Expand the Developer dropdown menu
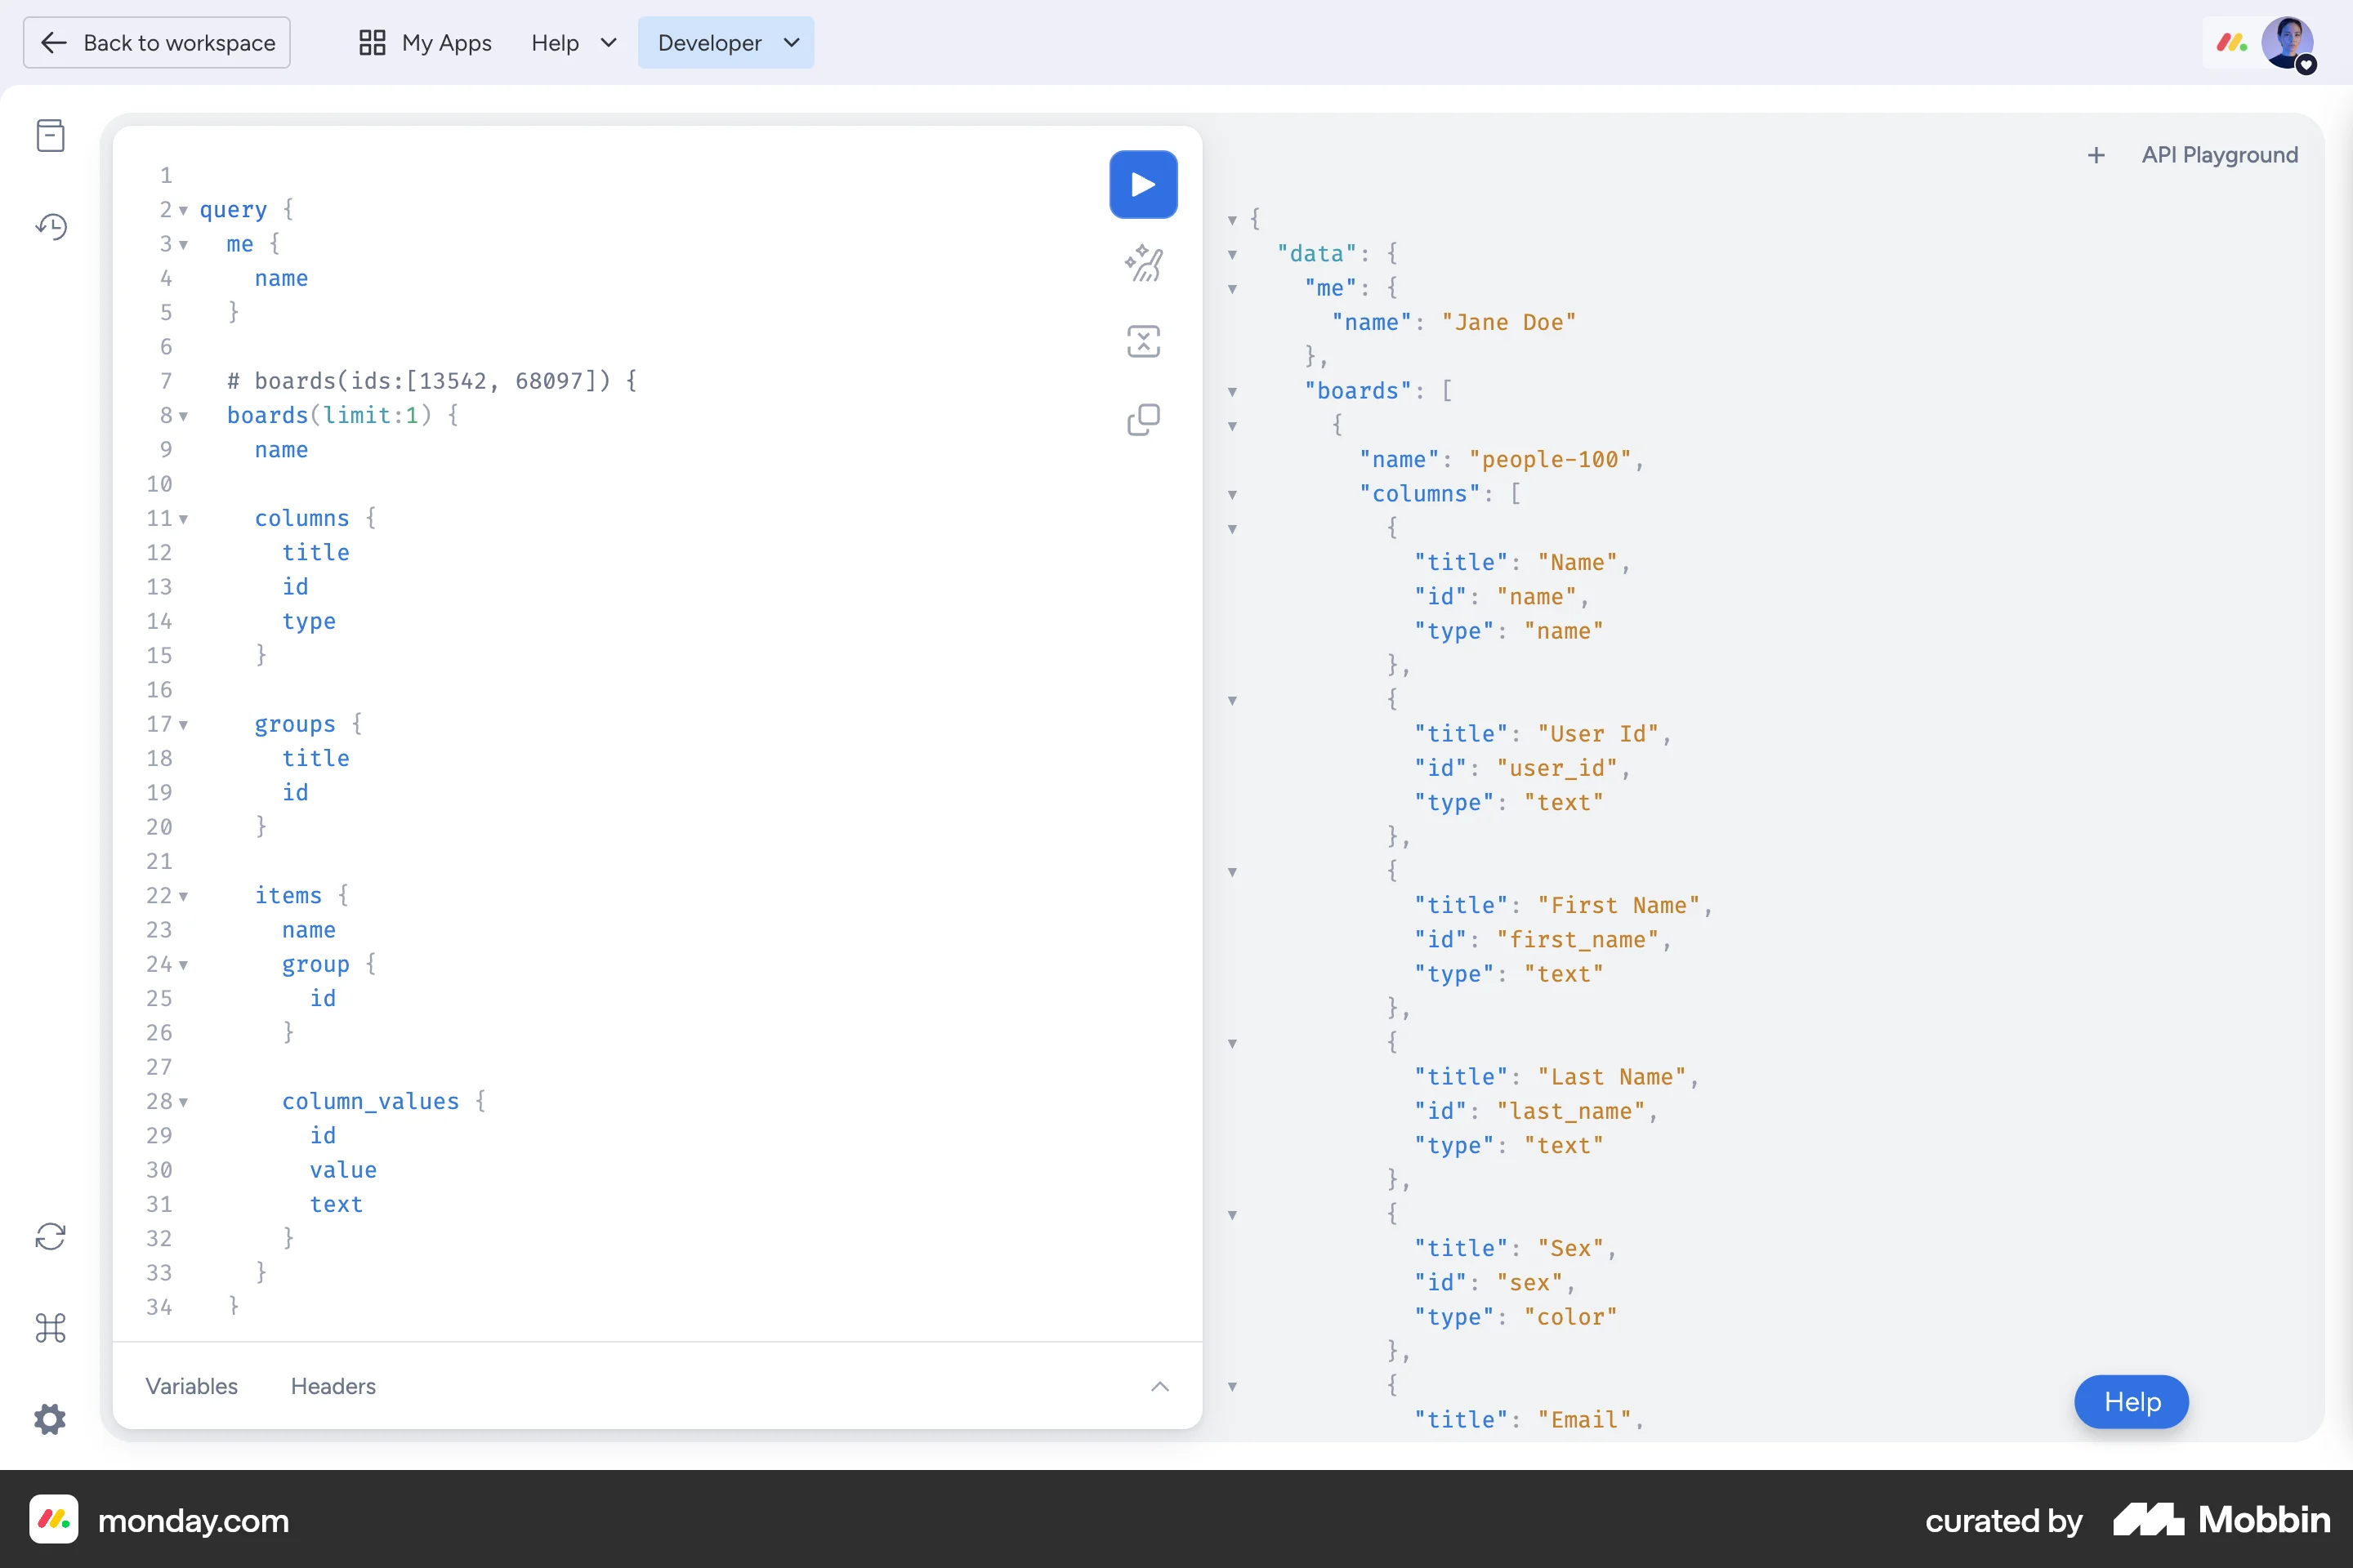The image size is (2353, 1568). pos(726,43)
